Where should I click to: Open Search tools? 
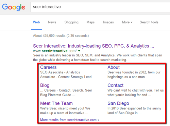coord(149,22)
